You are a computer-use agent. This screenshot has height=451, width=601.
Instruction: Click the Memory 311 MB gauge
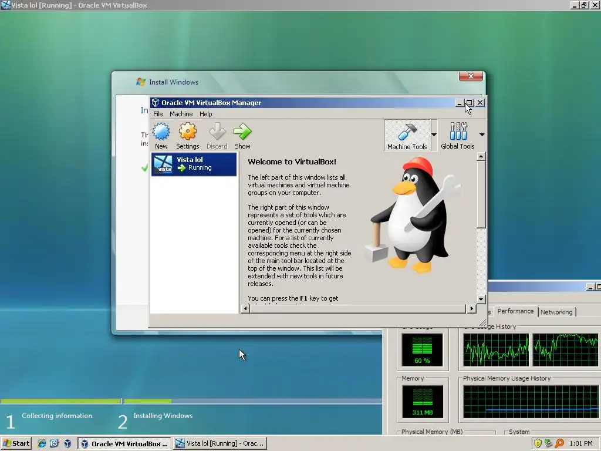tap(423, 402)
